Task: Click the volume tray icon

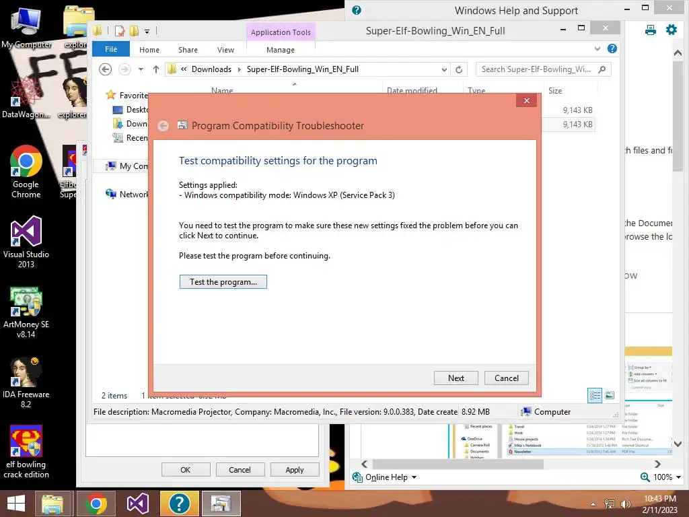Action: (625, 504)
